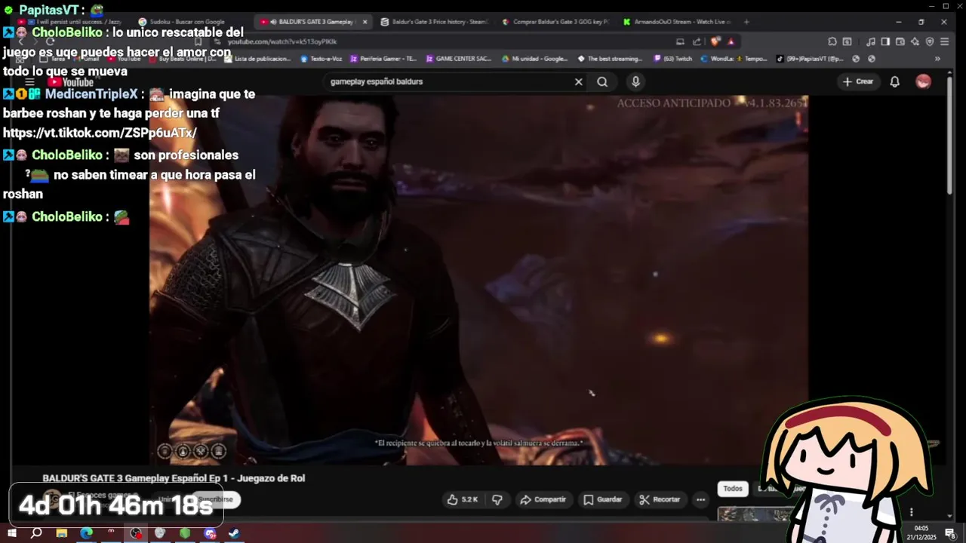Click the video title BALDUR'S GATE 3 Gameplay Español
This screenshot has height=543, width=966.
click(x=174, y=478)
